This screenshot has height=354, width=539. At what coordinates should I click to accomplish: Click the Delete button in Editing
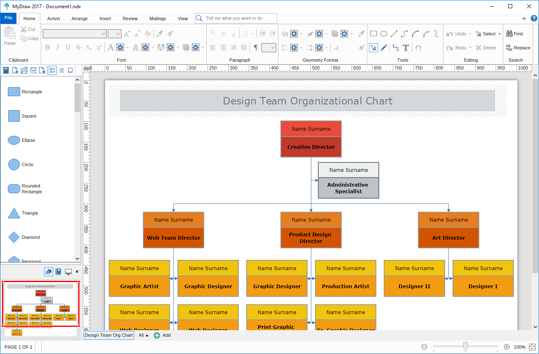coord(486,48)
